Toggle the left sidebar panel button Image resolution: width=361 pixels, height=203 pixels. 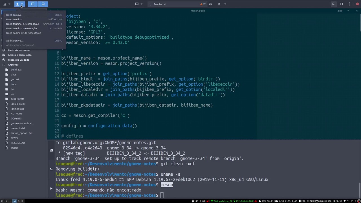click(33, 4)
